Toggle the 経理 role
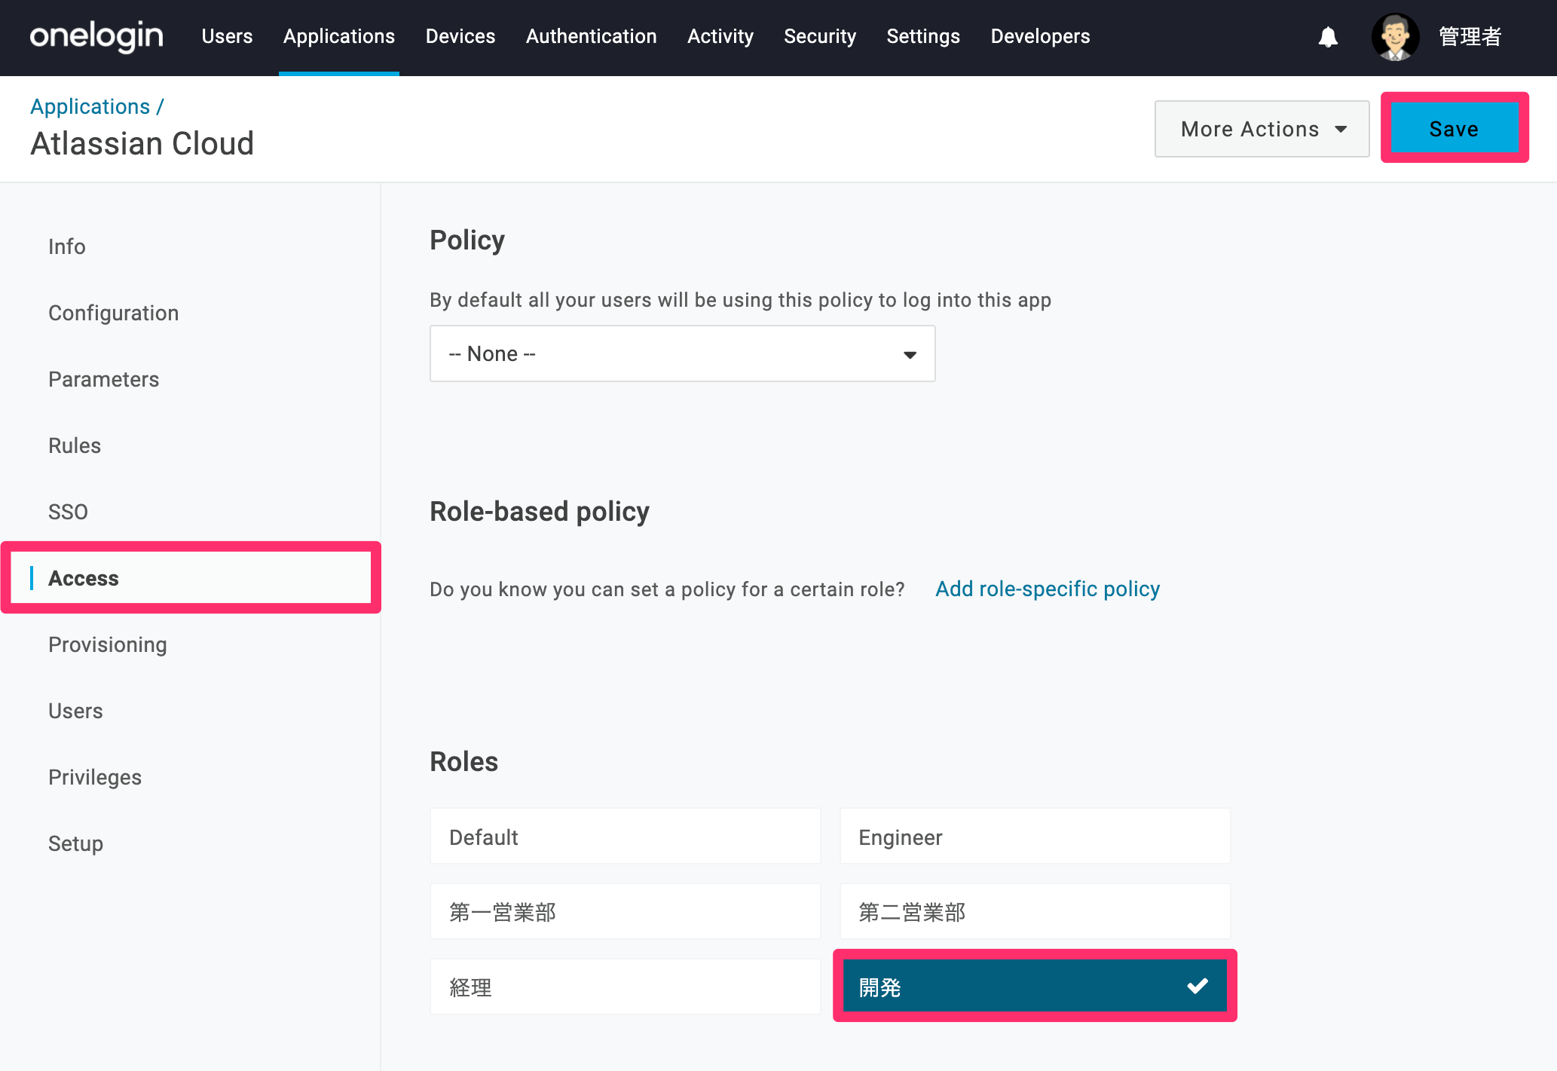This screenshot has height=1071, width=1557. [625, 987]
